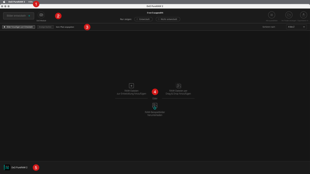Click Im Finder anzeigen folder icon

click(x=289, y=15)
